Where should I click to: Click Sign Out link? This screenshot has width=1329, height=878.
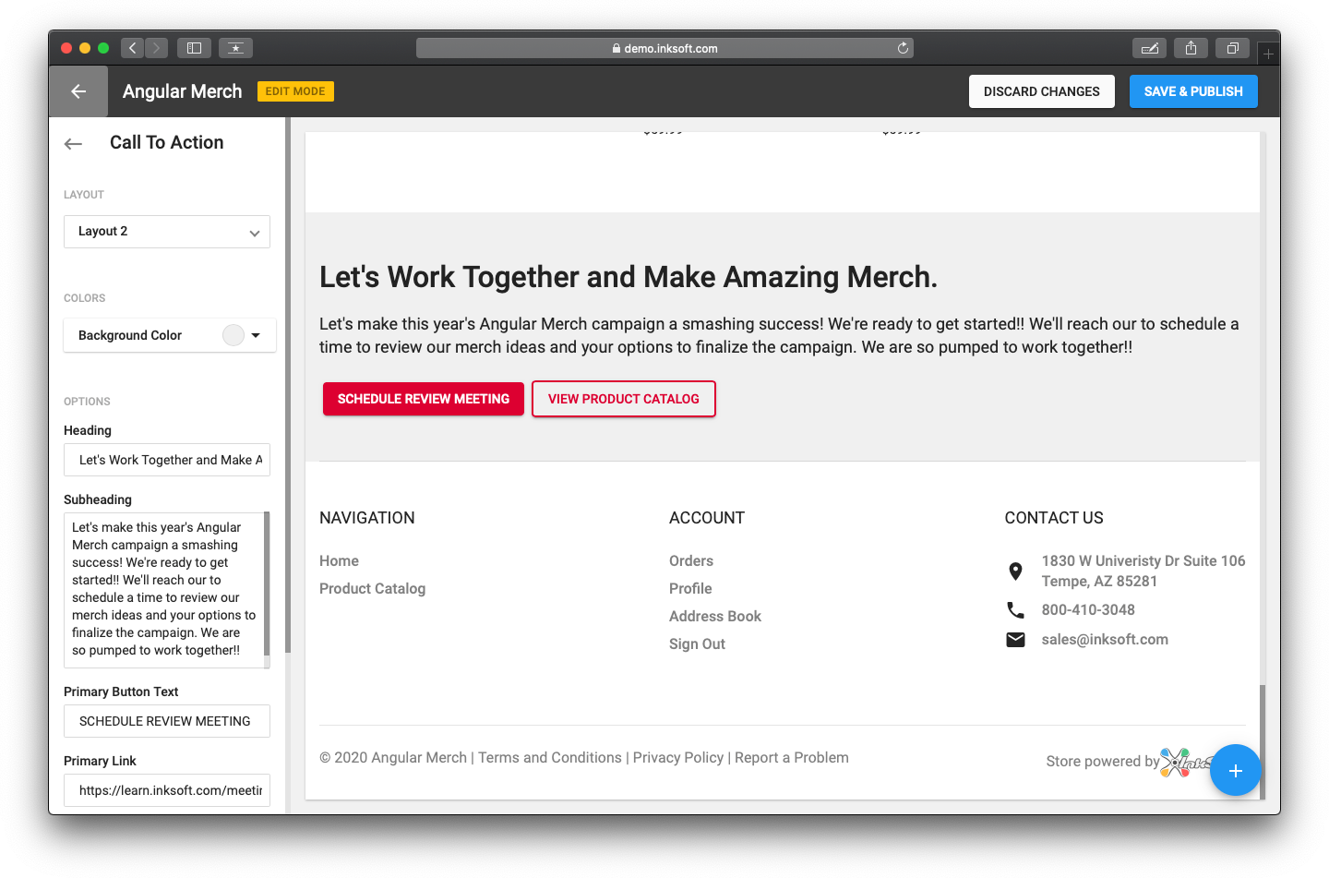coord(697,644)
